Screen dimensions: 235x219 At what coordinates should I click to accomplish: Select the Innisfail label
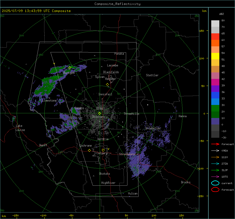pos(105,94)
